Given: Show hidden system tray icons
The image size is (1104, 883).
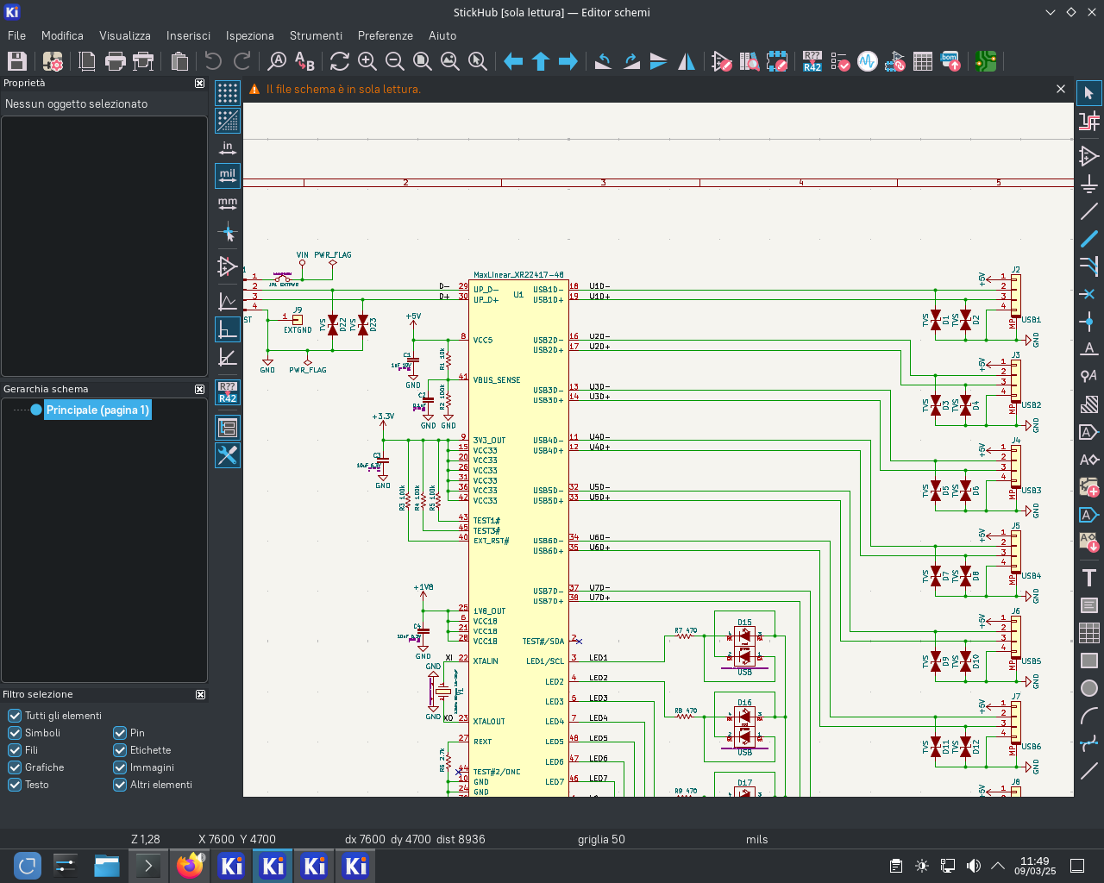Looking at the screenshot, I should pos(998,866).
